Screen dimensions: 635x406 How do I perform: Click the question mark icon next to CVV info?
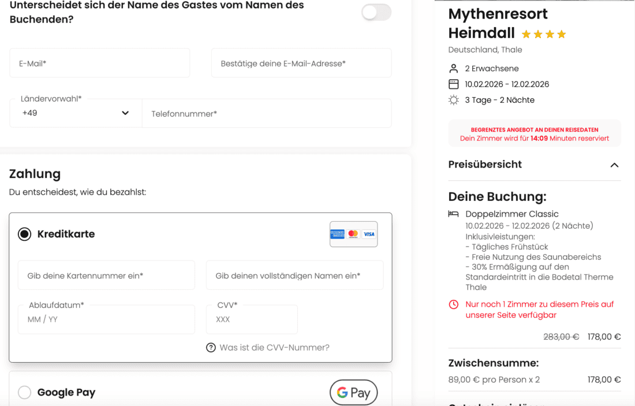(x=210, y=348)
